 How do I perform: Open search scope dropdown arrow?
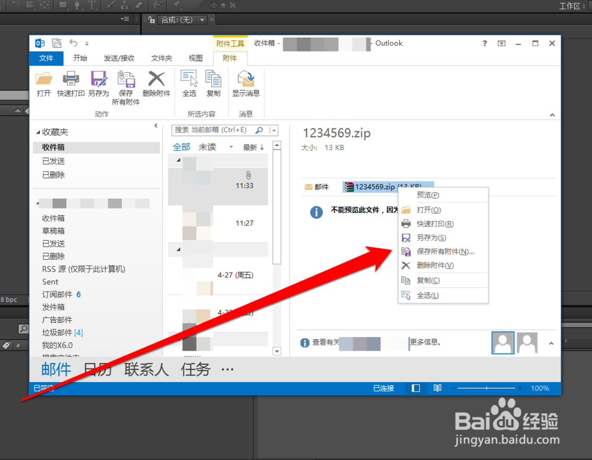click(x=274, y=131)
